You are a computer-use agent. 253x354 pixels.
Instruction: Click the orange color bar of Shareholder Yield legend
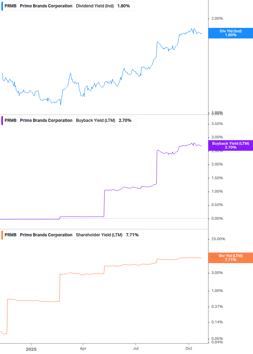click(2, 235)
